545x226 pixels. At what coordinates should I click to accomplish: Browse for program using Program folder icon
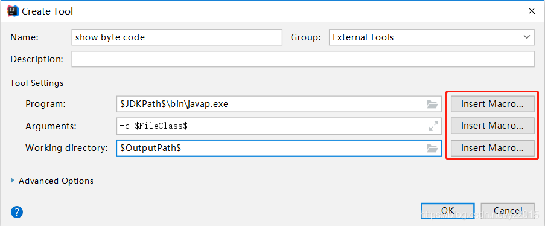pos(432,105)
